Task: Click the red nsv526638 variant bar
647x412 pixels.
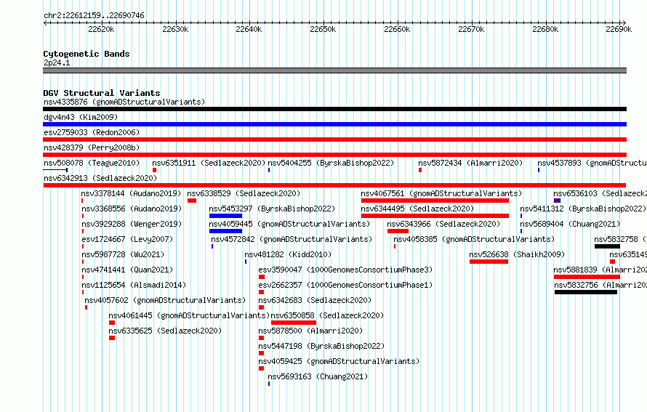Action: pyautogui.click(x=489, y=262)
